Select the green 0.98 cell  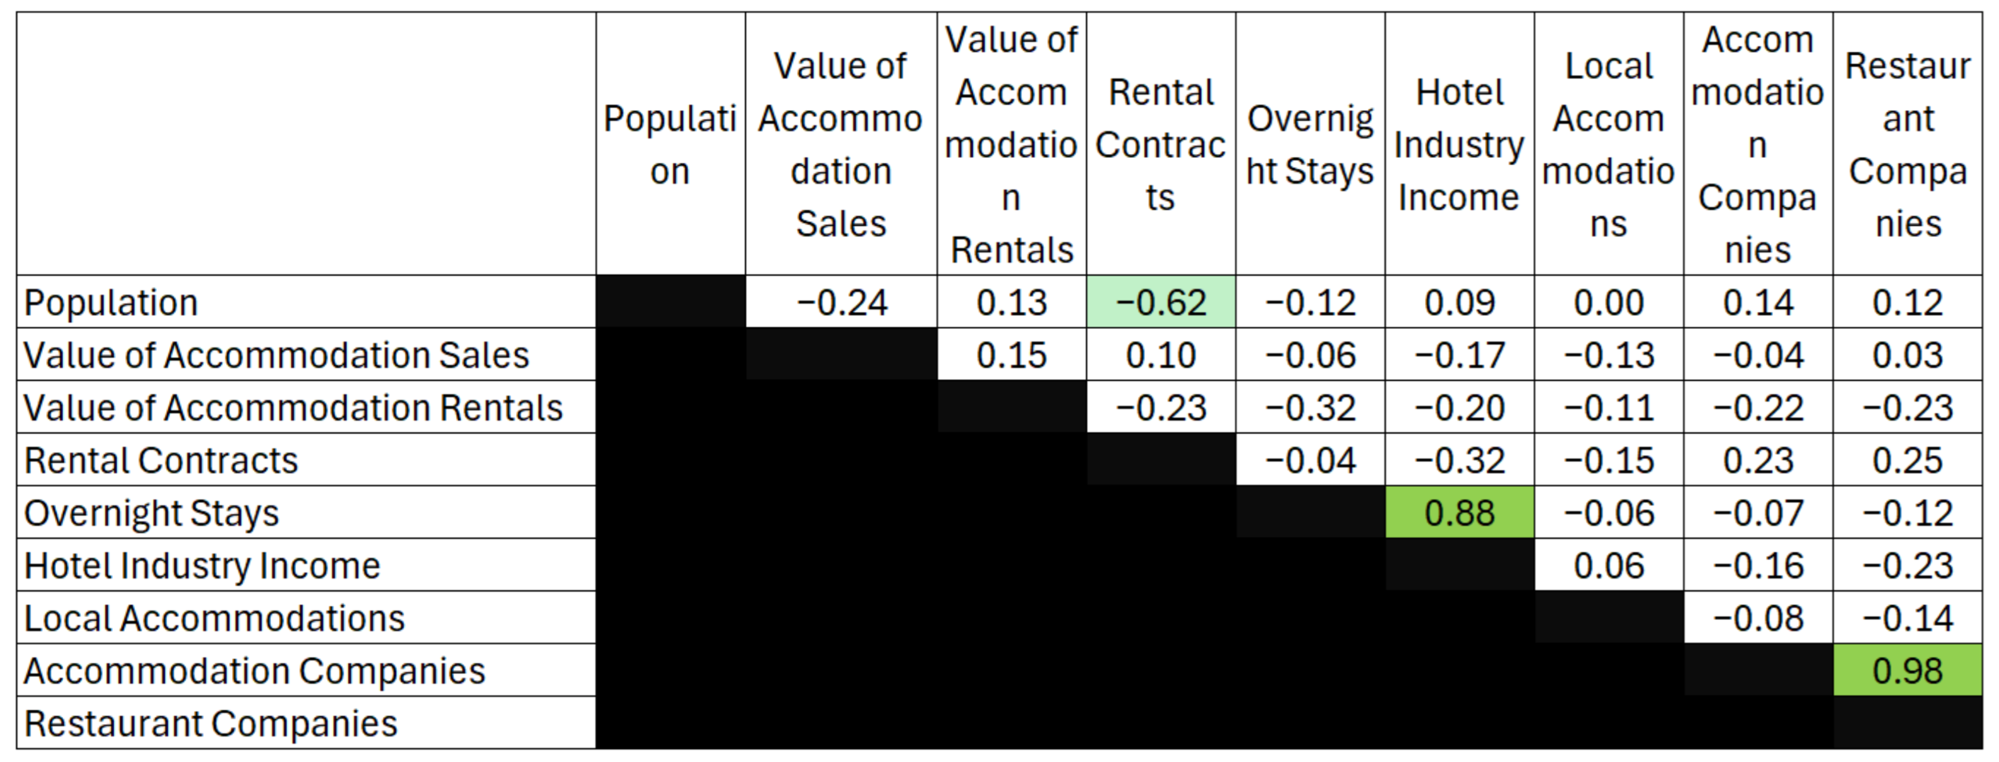point(1907,670)
